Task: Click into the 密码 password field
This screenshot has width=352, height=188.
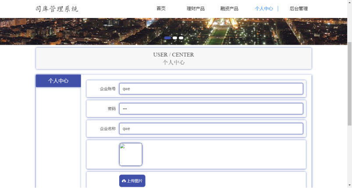Action: pyautogui.click(x=211, y=109)
